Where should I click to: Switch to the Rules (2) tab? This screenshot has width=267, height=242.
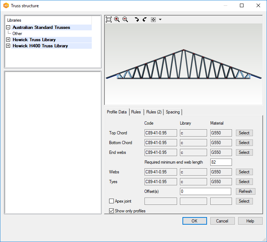(x=154, y=112)
